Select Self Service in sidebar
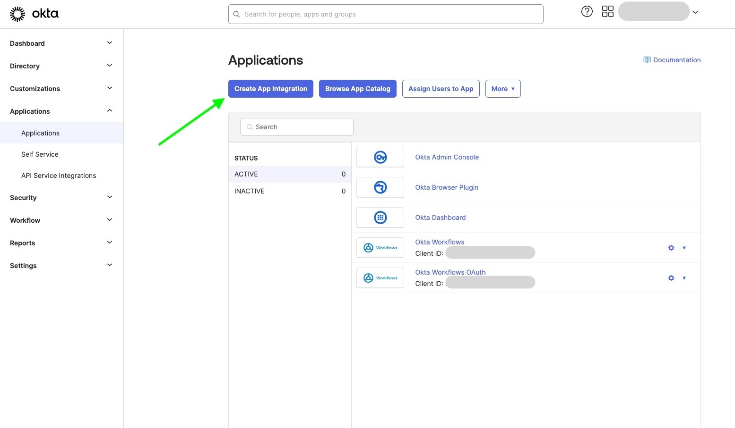 click(x=40, y=154)
